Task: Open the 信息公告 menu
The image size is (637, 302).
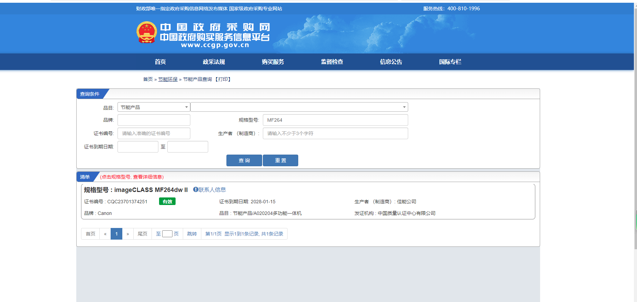Action: pos(391,62)
